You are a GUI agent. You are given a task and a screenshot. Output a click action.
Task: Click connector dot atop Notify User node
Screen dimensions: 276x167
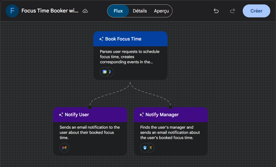coord(90,107)
